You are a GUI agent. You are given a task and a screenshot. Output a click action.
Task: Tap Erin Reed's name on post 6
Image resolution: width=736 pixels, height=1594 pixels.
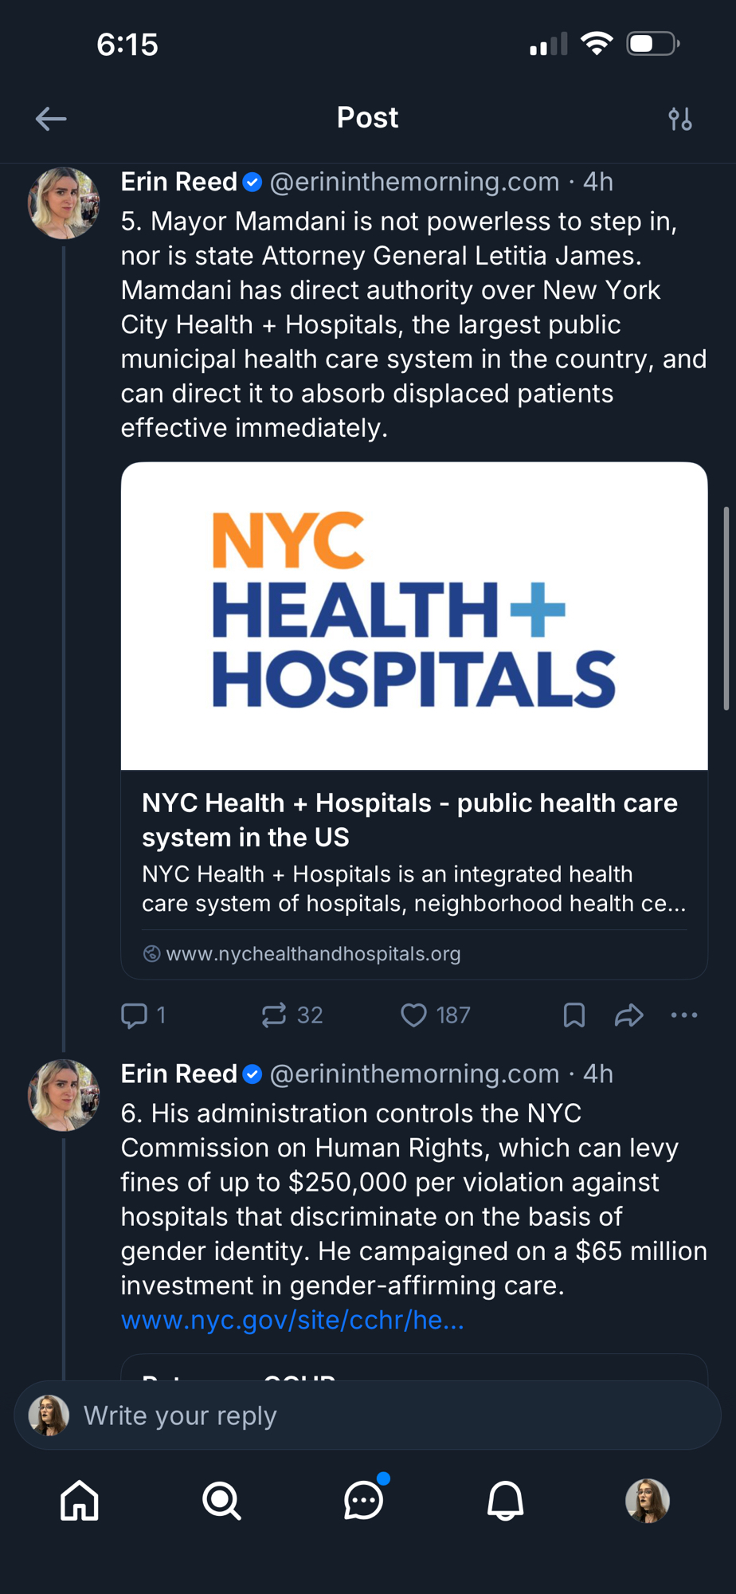tap(179, 1074)
